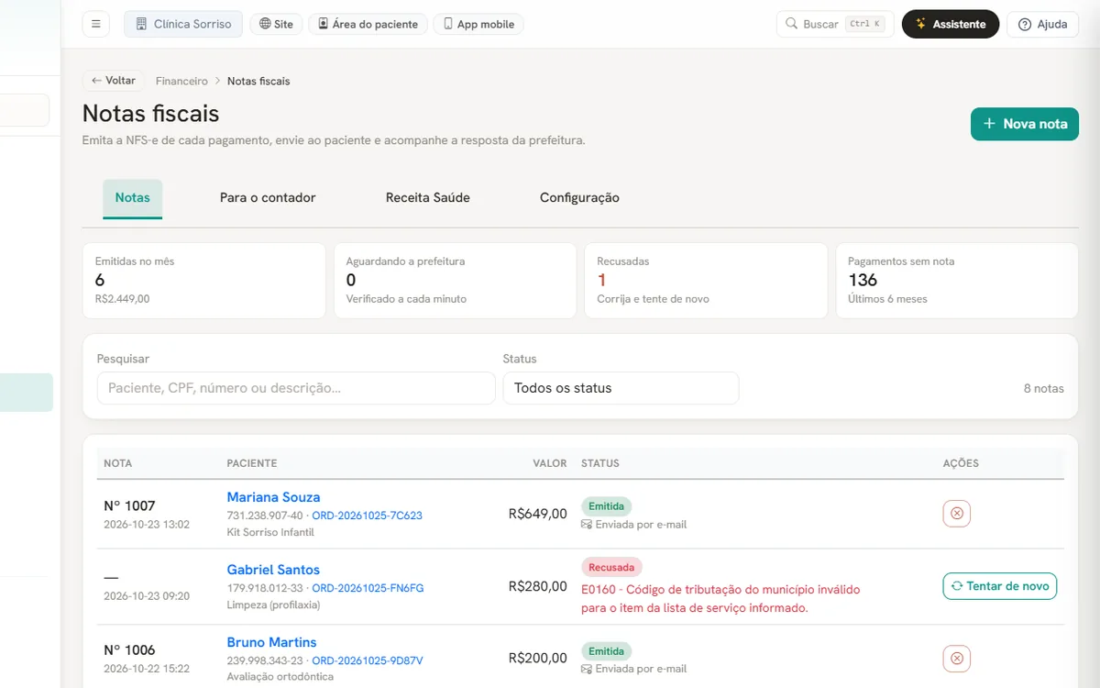Open the hamburger sidebar menu
Viewport: 1100px width, 688px height.
(95, 24)
